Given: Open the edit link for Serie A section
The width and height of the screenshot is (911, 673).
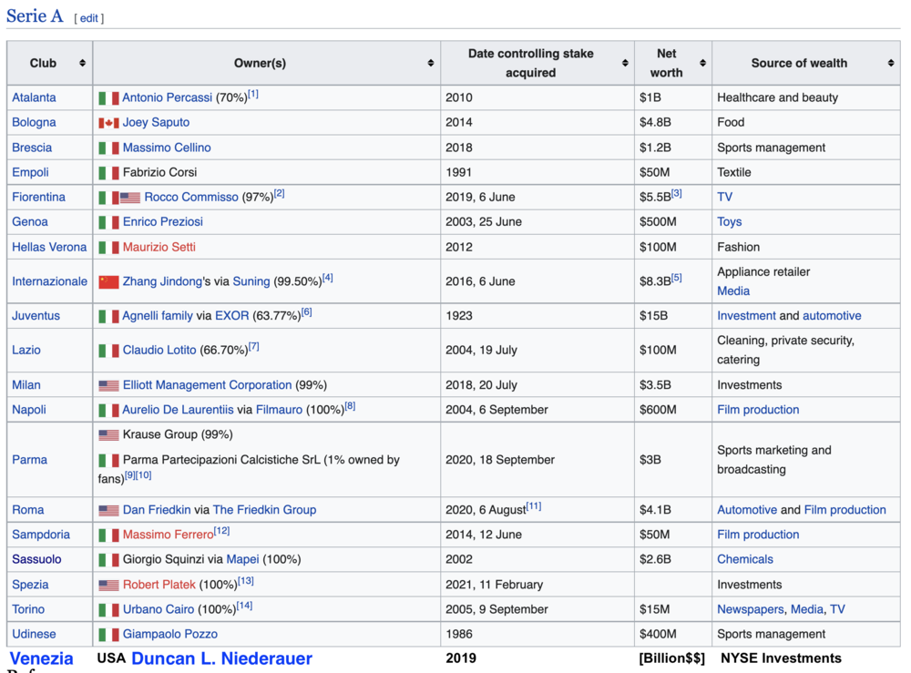Looking at the screenshot, I should coord(88,18).
